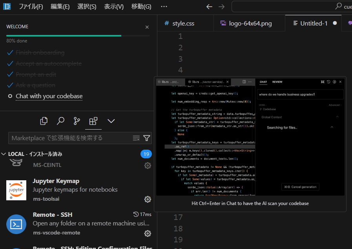Go back with the left arrow
The width and height of the screenshot is (352, 249).
209,7
